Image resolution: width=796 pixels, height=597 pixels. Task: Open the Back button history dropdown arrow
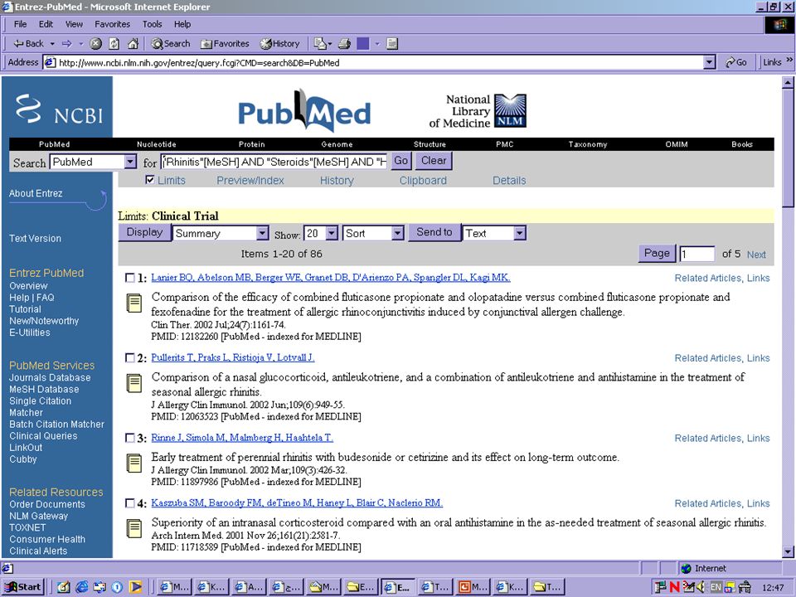pos(51,44)
